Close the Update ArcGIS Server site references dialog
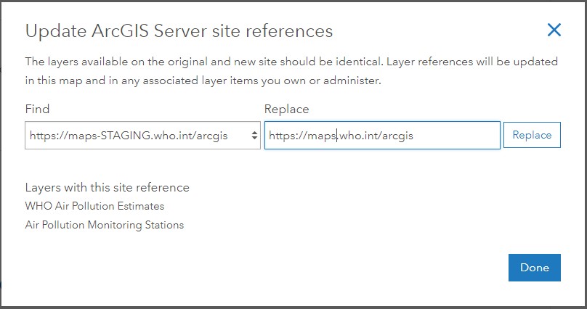 tap(554, 30)
